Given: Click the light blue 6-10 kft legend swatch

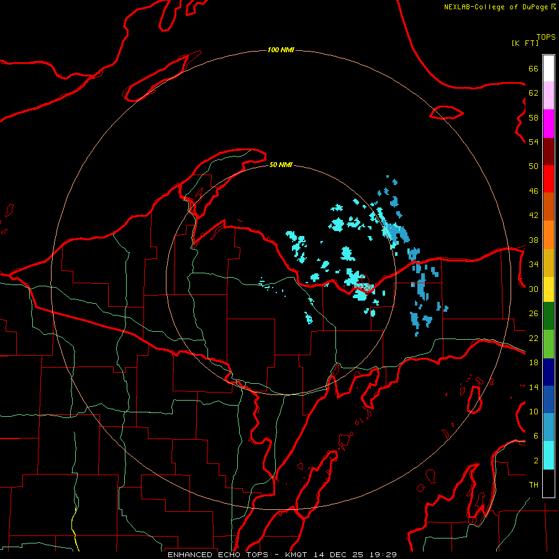Looking at the screenshot, I should click(548, 427).
